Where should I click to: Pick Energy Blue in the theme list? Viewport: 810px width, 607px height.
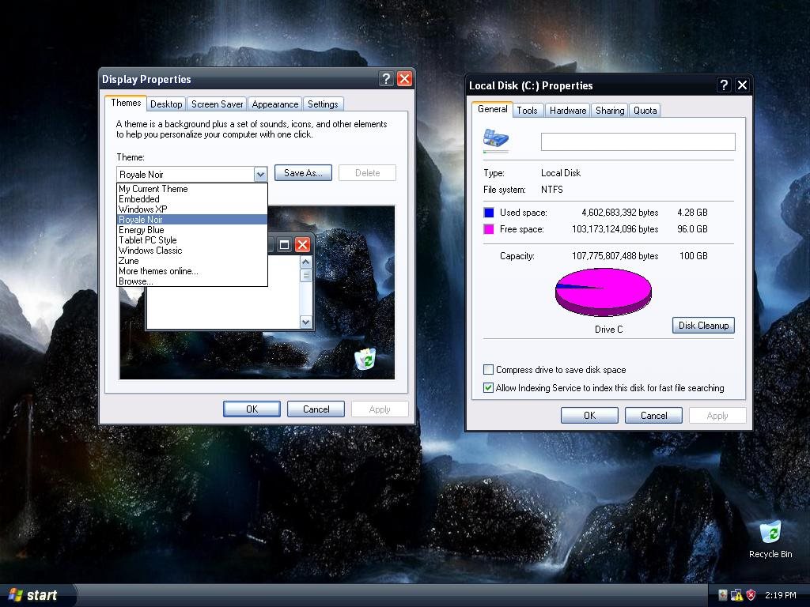(x=142, y=230)
